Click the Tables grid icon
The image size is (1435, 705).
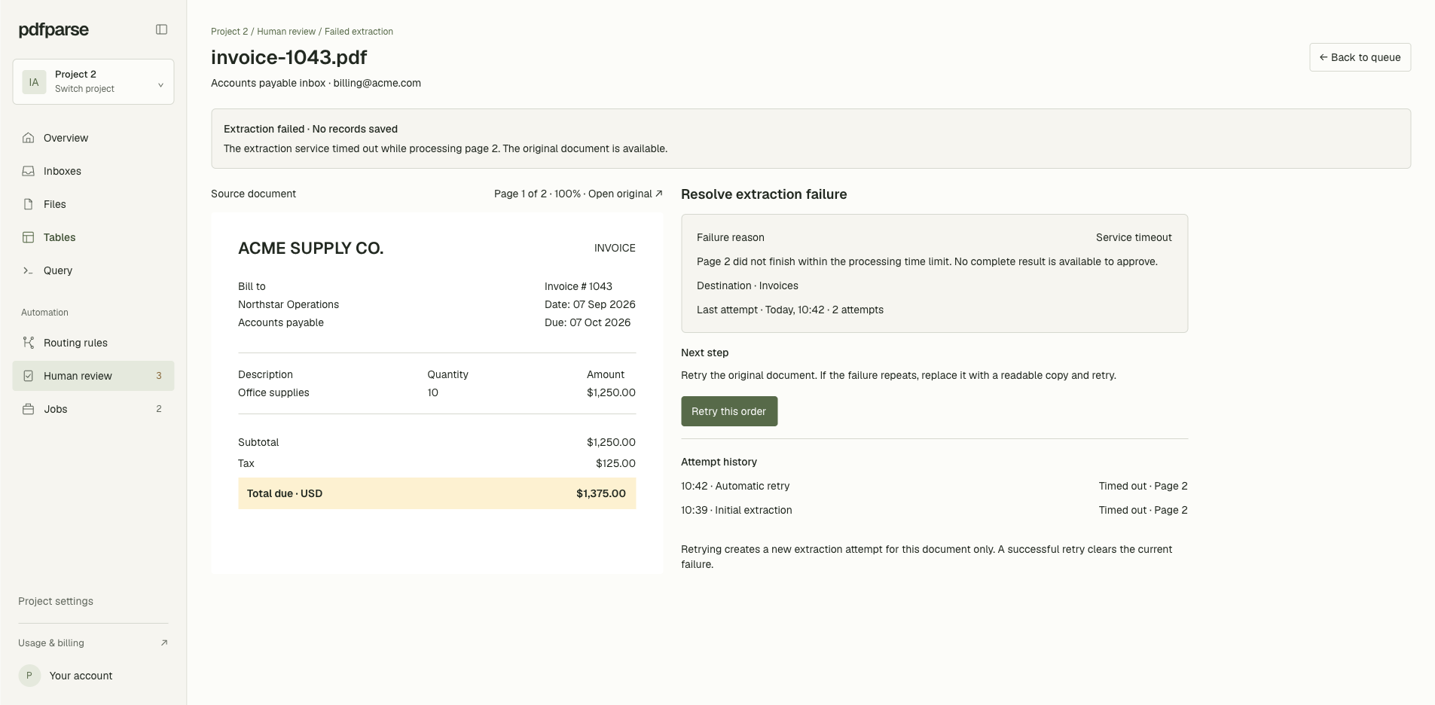(x=28, y=237)
